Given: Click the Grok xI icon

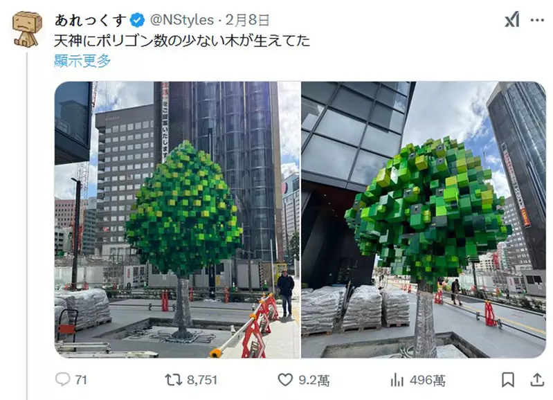Looking at the screenshot, I should tap(512, 19).
